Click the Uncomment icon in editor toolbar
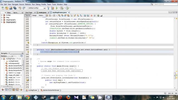Image resolution: width=178 pixels, height=100 pixels. pos(101,16)
